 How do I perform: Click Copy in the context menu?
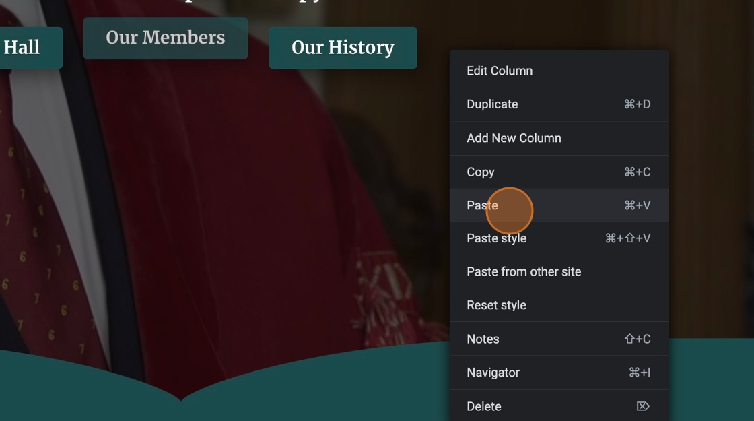pyautogui.click(x=559, y=172)
